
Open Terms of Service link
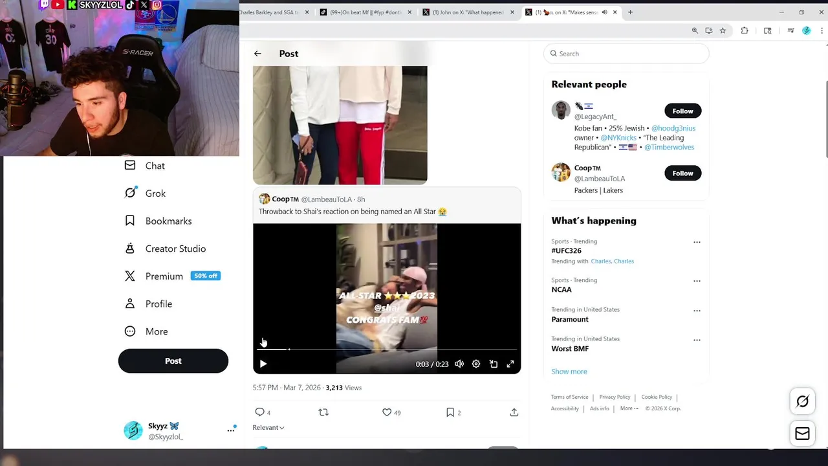click(569, 397)
